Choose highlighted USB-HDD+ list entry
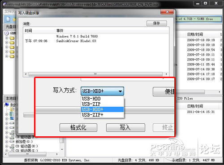 tap(103, 109)
